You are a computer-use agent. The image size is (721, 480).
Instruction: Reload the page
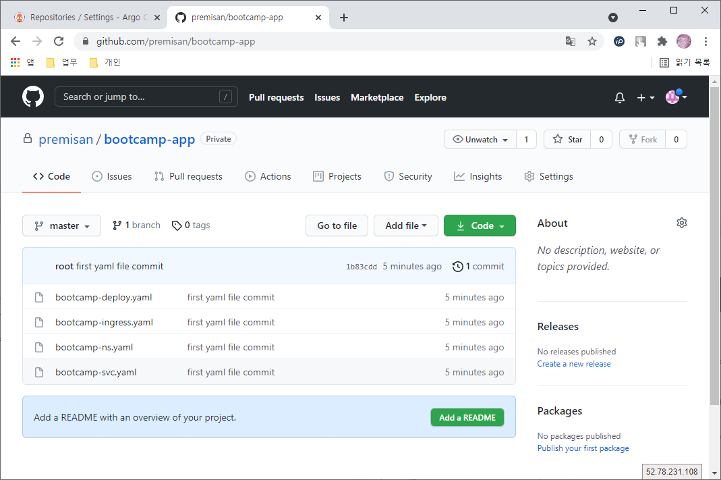[x=59, y=41]
